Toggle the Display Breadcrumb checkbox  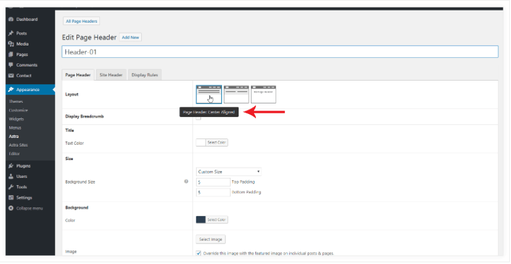[198, 117]
